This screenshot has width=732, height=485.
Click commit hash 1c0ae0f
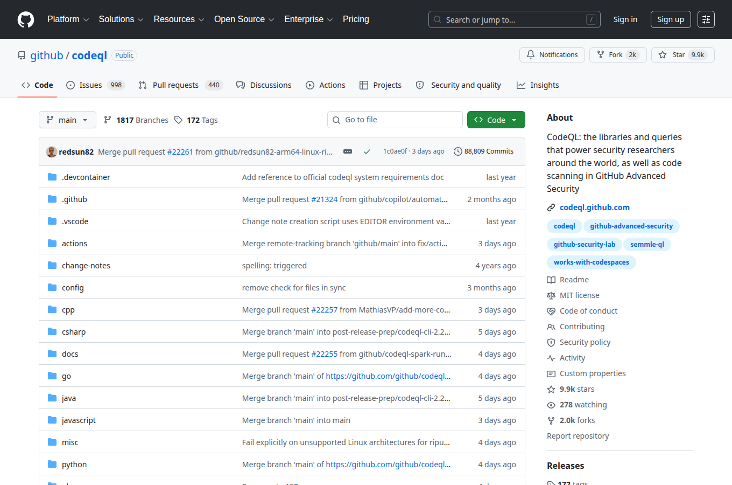tap(395, 151)
